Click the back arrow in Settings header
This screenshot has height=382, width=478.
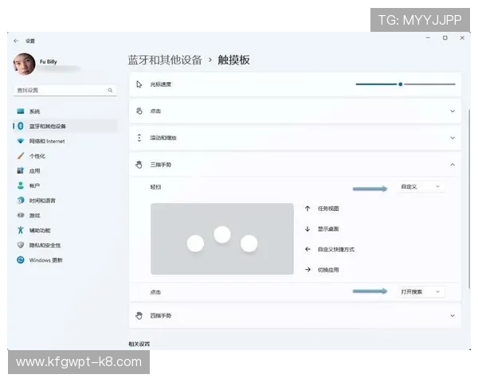tap(16, 41)
